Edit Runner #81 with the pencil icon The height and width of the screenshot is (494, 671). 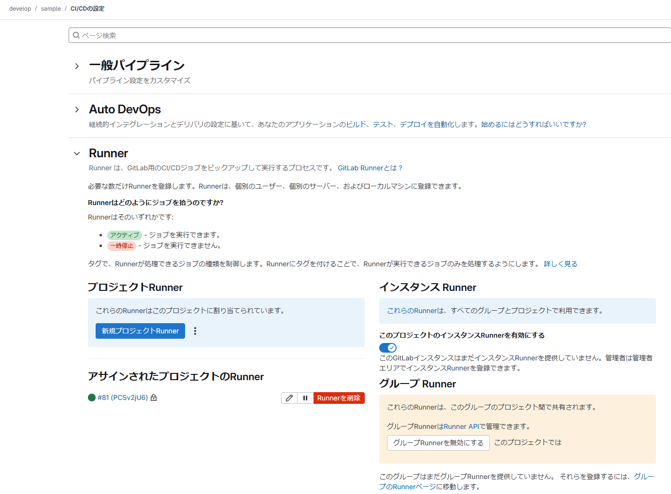pos(289,398)
